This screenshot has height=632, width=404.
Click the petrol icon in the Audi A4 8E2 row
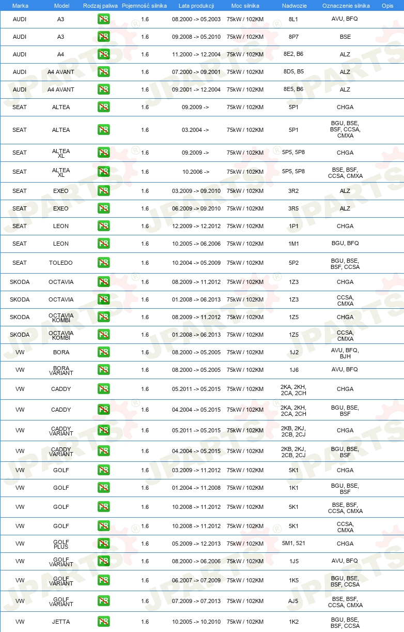click(x=103, y=54)
